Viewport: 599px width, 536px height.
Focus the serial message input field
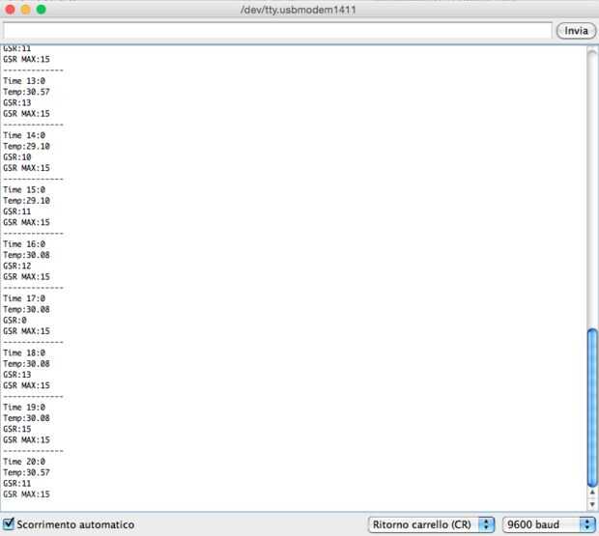[277, 31]
